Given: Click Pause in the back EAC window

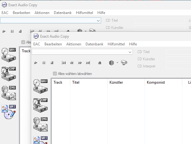Looking at the screenshot, I should tap(12, 31).
